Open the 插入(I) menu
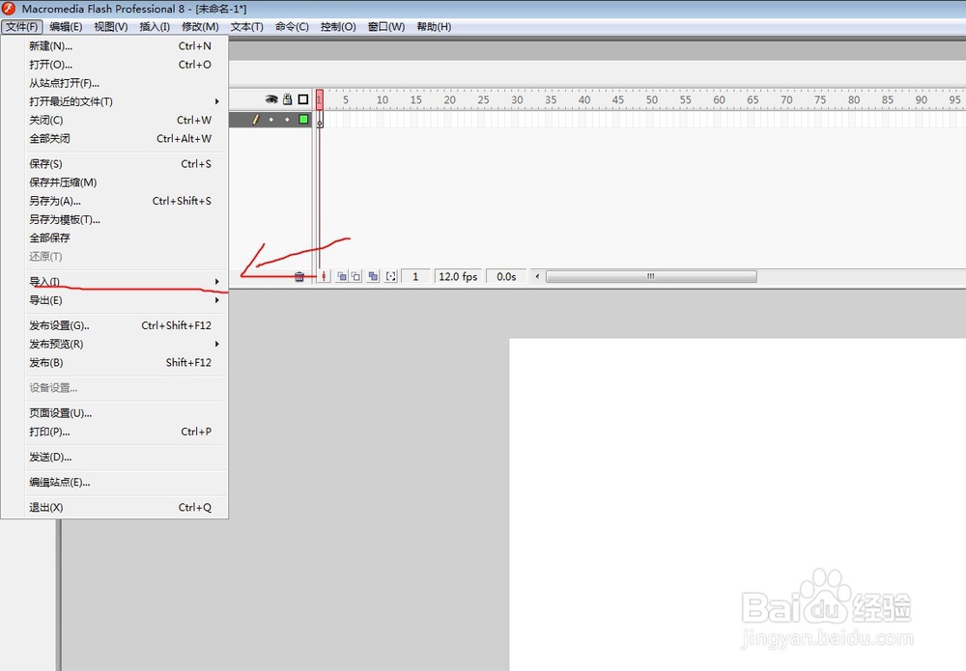This screenshot has height=671, width=966. (155, 26)
